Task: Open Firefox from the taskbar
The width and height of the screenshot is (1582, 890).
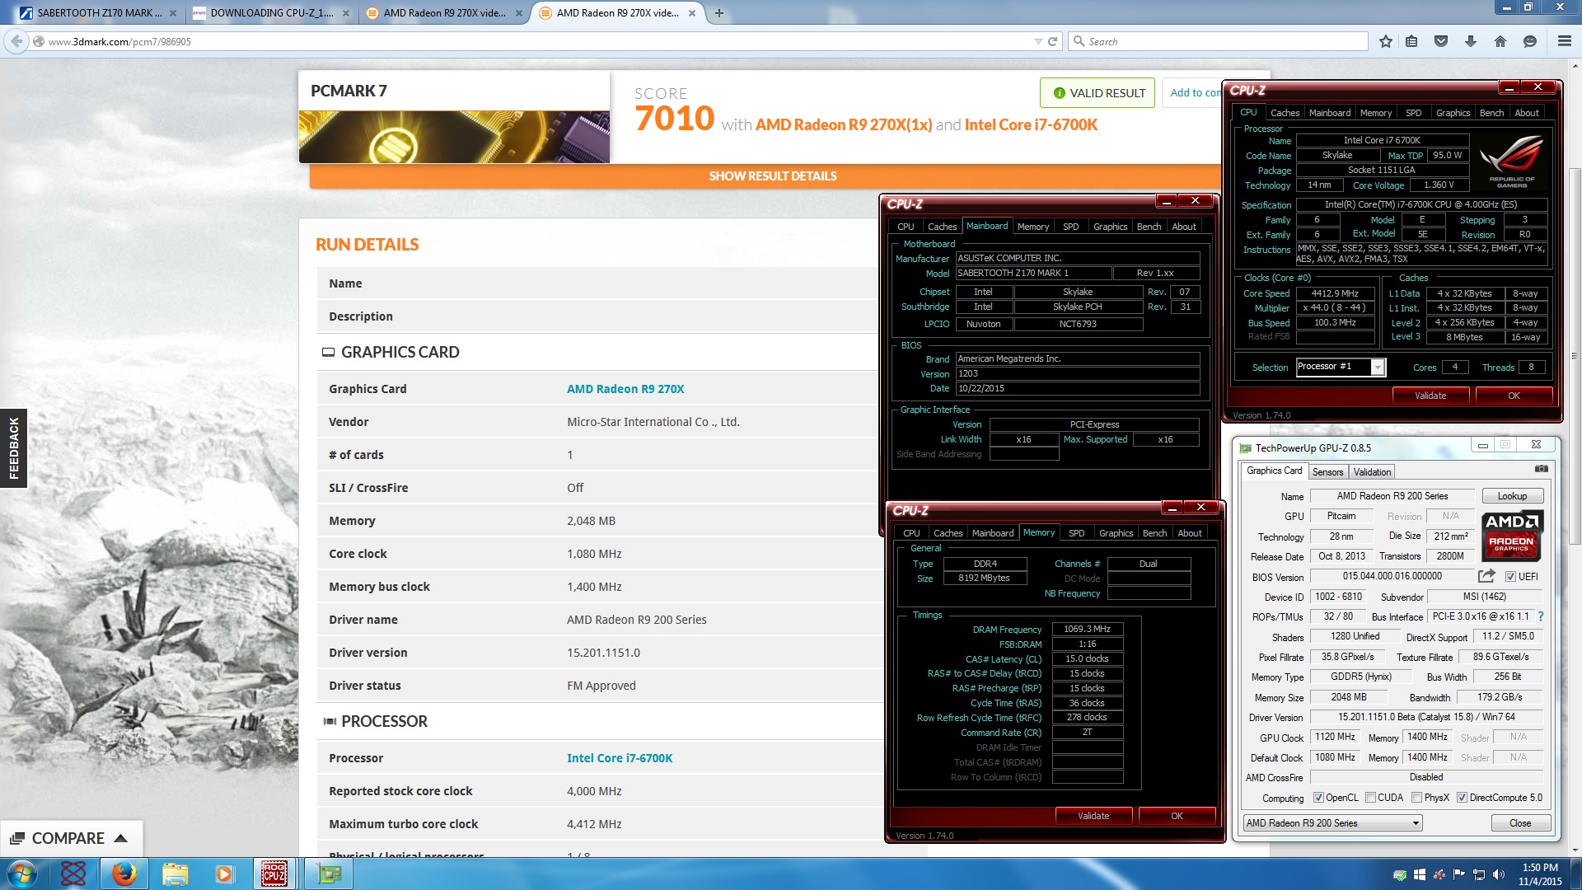Action: pos(124,874)
